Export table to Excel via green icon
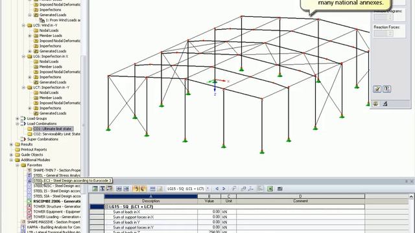The image size is (415, 233). [x=270, y=188]
